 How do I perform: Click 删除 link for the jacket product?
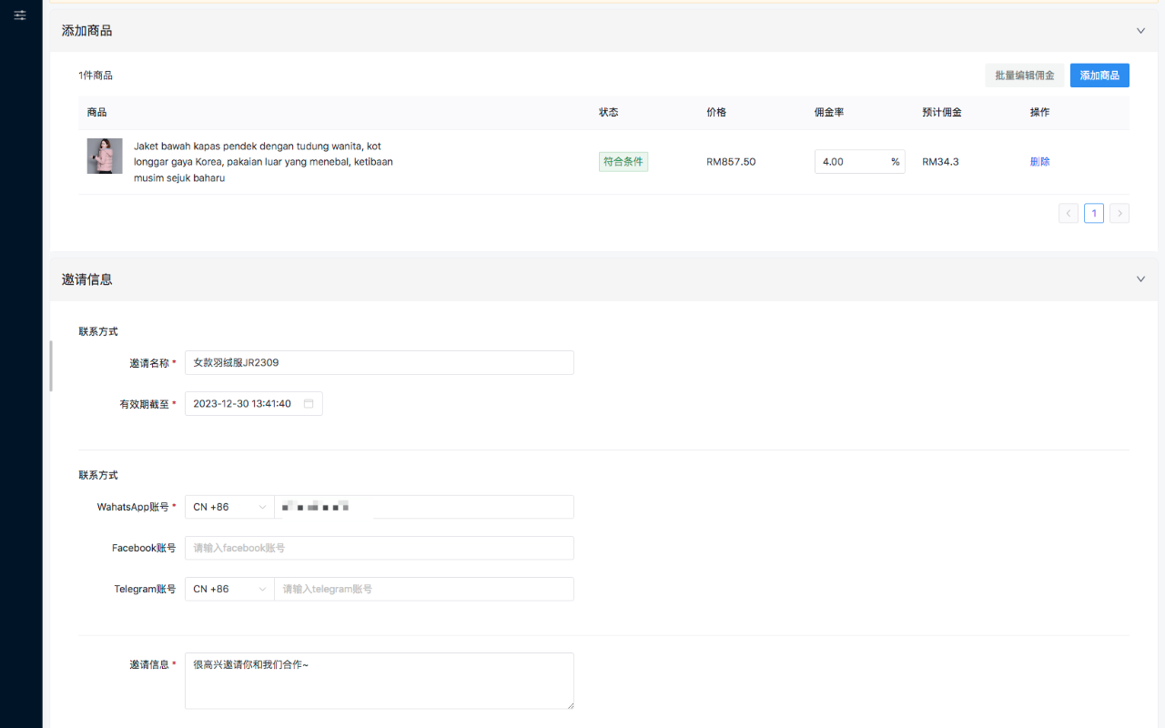[1040, 162]
